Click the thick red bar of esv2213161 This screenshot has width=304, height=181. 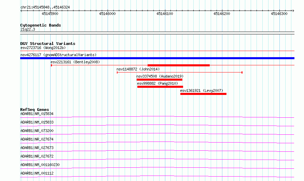coord(179,65)
